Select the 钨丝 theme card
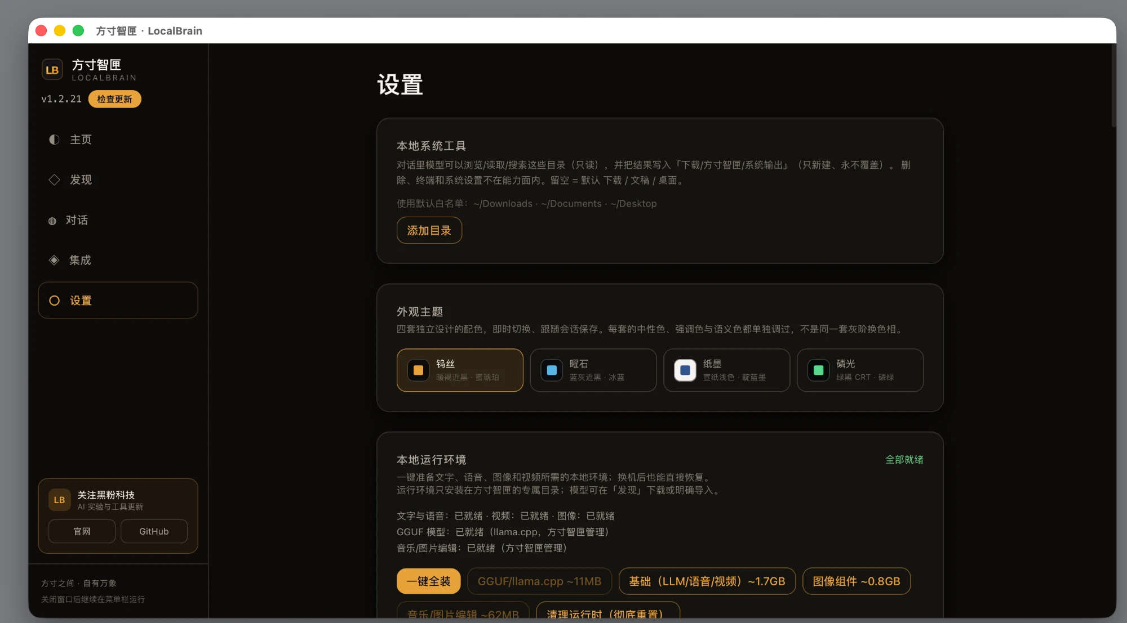The height and width of the screenshot is (623, 1127). pos(460,370)
